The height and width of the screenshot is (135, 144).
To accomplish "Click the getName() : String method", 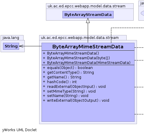I will tap(62, 77).
